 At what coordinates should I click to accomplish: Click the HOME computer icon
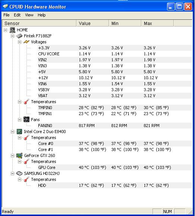tap(13, 30)
